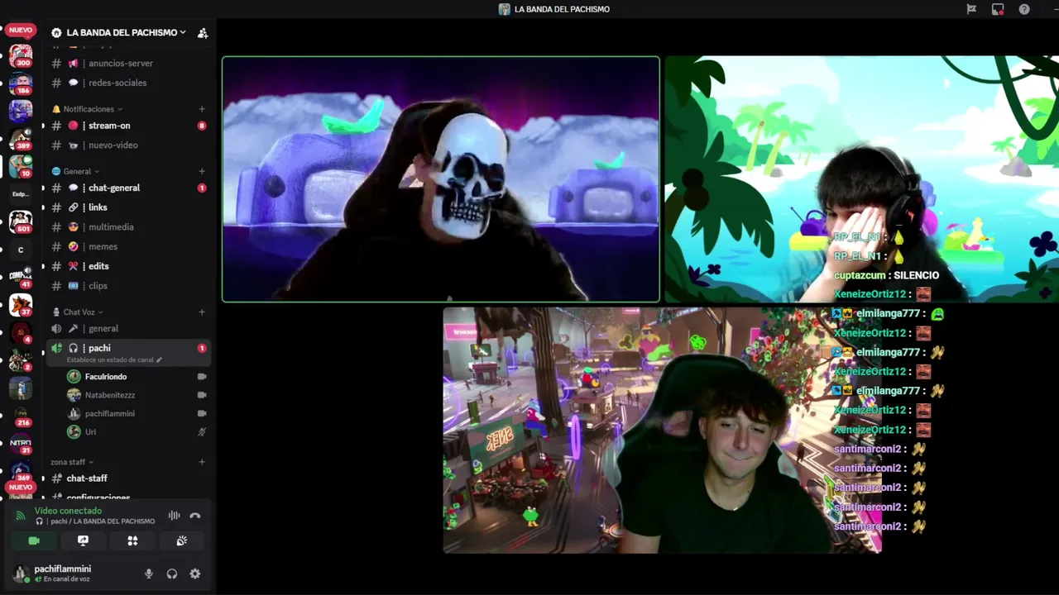Start screen sharing from voice panel
The image size is (1059, 595).
point(83,540)
